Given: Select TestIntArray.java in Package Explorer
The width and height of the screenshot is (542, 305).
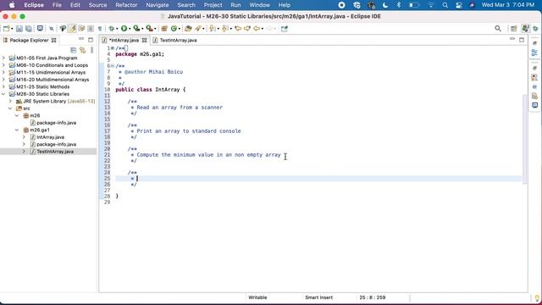Looking at the screenshot, I should [x=54, y=152].
